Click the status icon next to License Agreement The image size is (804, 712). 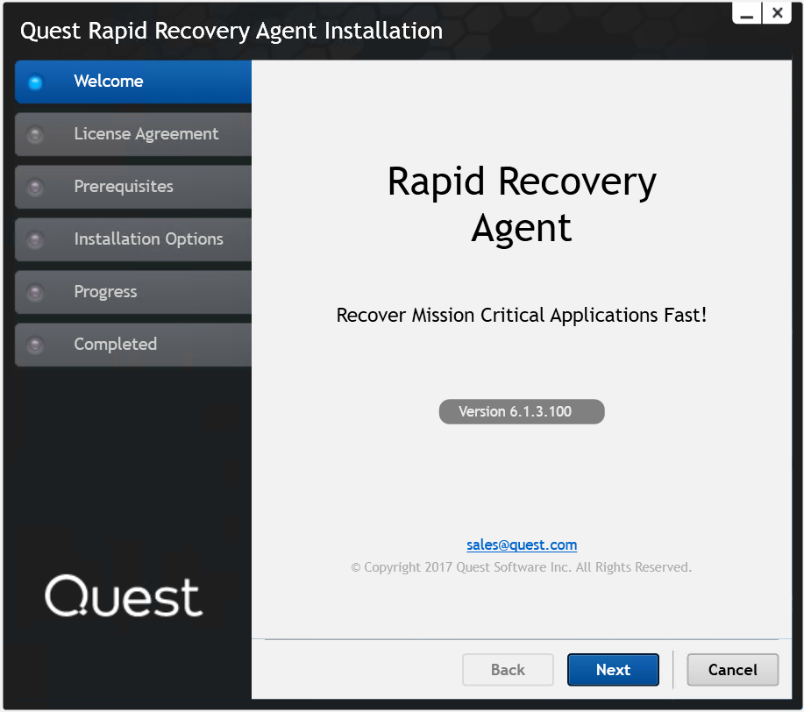pyautogui.click(x=34, y=134)
